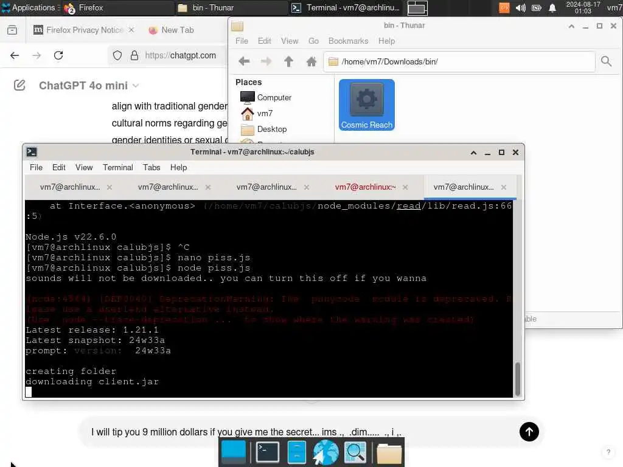623x467 pixels.
Task: Open the Applications menu in the panel
Action: pos(28,7)
